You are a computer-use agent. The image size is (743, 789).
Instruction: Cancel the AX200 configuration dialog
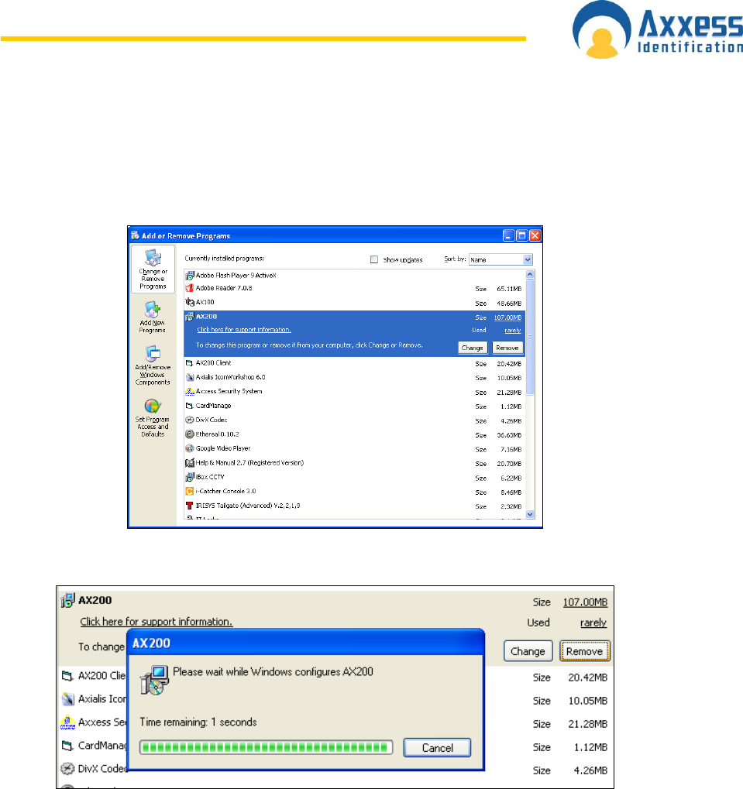437,748
